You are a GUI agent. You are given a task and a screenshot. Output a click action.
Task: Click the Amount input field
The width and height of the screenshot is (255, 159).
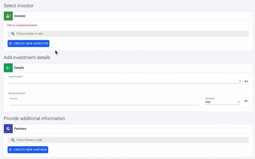[104, 102]
